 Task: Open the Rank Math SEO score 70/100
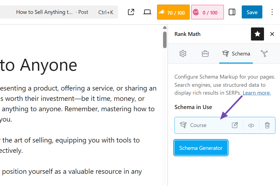[x=173, y=12]
